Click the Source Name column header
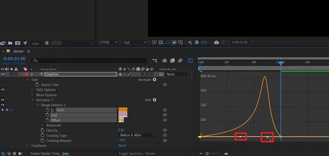The image size is (329, 156). tap(49, 69)
